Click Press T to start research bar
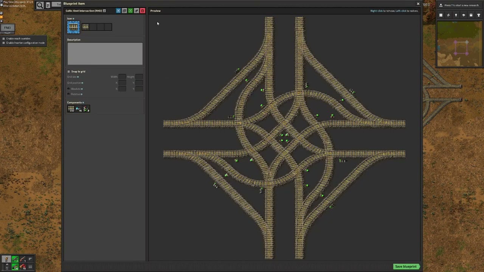 [x=459, y=5]
